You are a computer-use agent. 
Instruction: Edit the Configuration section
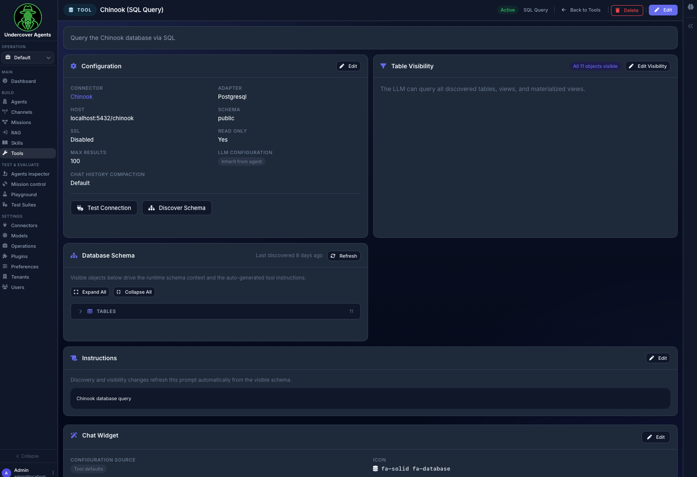[348, 66]
